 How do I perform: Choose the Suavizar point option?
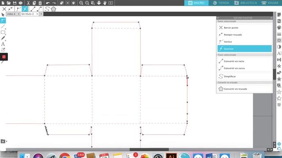pos(245,49)
